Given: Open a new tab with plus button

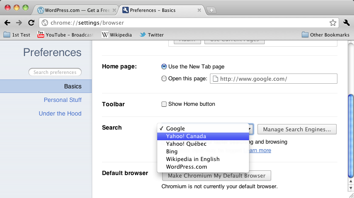Looking at the screenshot, I should [212, 10].
